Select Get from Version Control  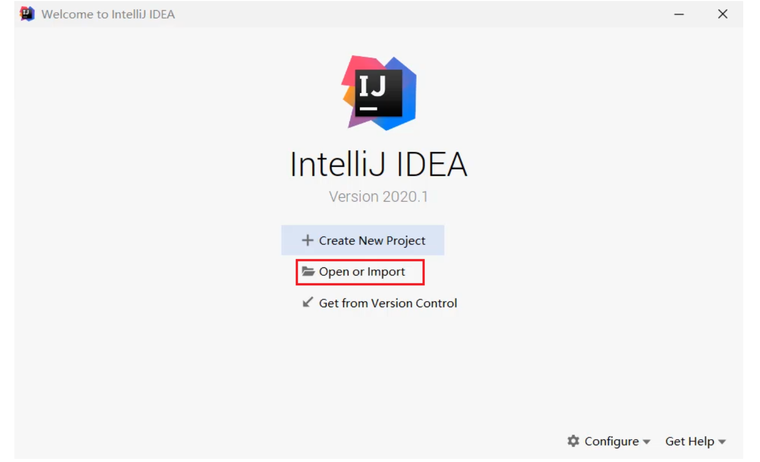coord(388,303)
